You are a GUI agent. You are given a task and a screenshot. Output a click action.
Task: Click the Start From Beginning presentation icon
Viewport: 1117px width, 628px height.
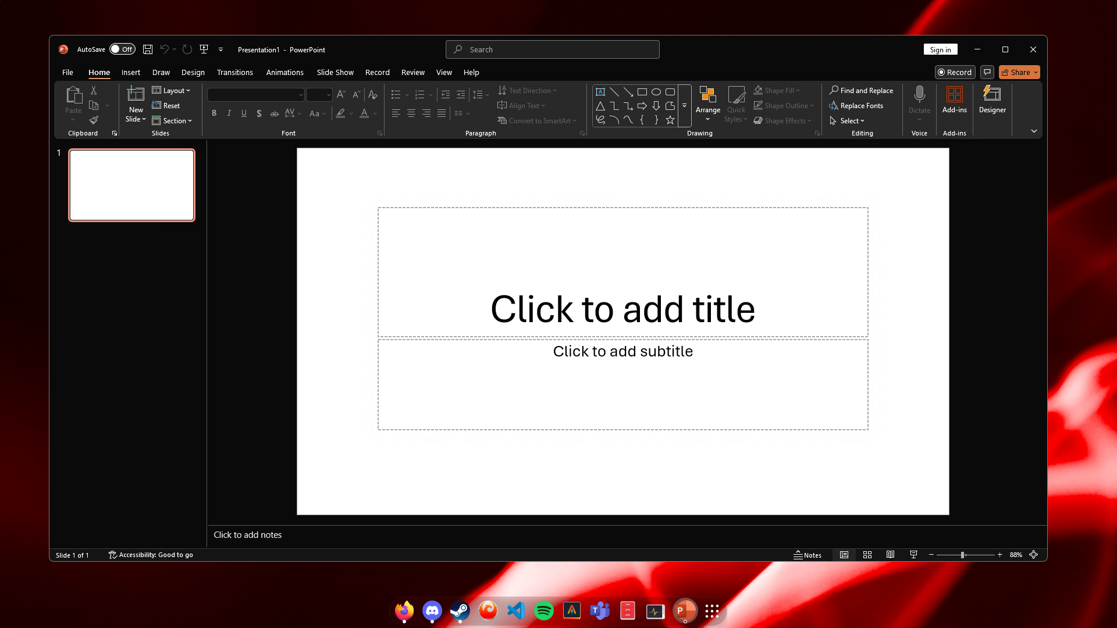[x=204, y=49]
